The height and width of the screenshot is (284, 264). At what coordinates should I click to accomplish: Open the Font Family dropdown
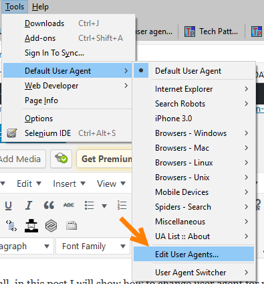[x=93, y=246]
